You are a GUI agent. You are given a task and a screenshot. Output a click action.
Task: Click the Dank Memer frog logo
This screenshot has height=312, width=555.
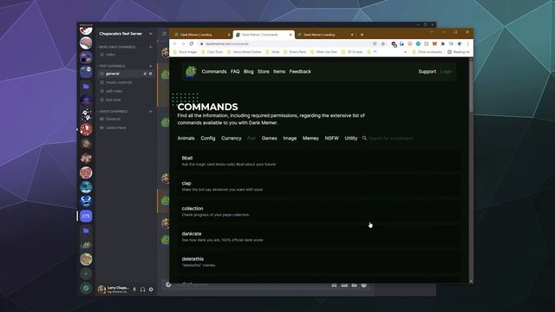(x=191, y=71)
